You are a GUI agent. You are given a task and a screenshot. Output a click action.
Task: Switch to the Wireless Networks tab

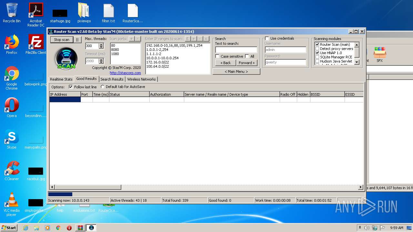point(141,79)
